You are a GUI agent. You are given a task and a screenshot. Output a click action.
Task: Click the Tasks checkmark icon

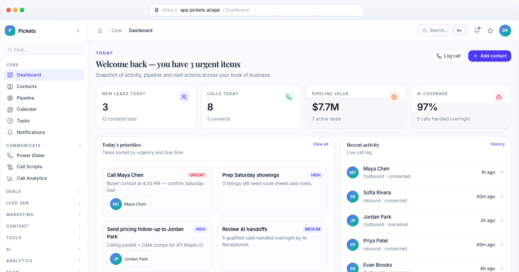[x=10, y=121]
